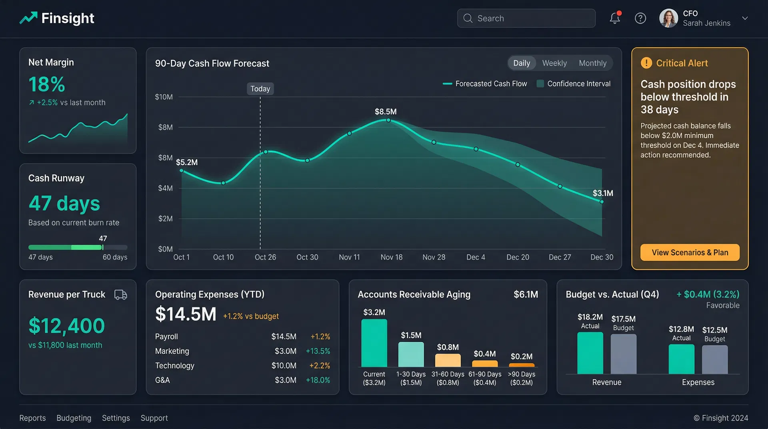Select the Daily forecast option
Viewport: 768px width, 429px height.
point(522,63)
